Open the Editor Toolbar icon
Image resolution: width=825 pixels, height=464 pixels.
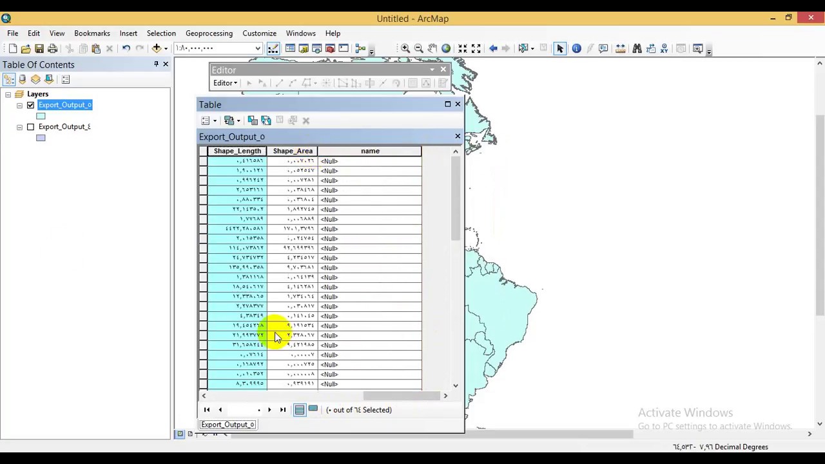(x=273, y=48)
